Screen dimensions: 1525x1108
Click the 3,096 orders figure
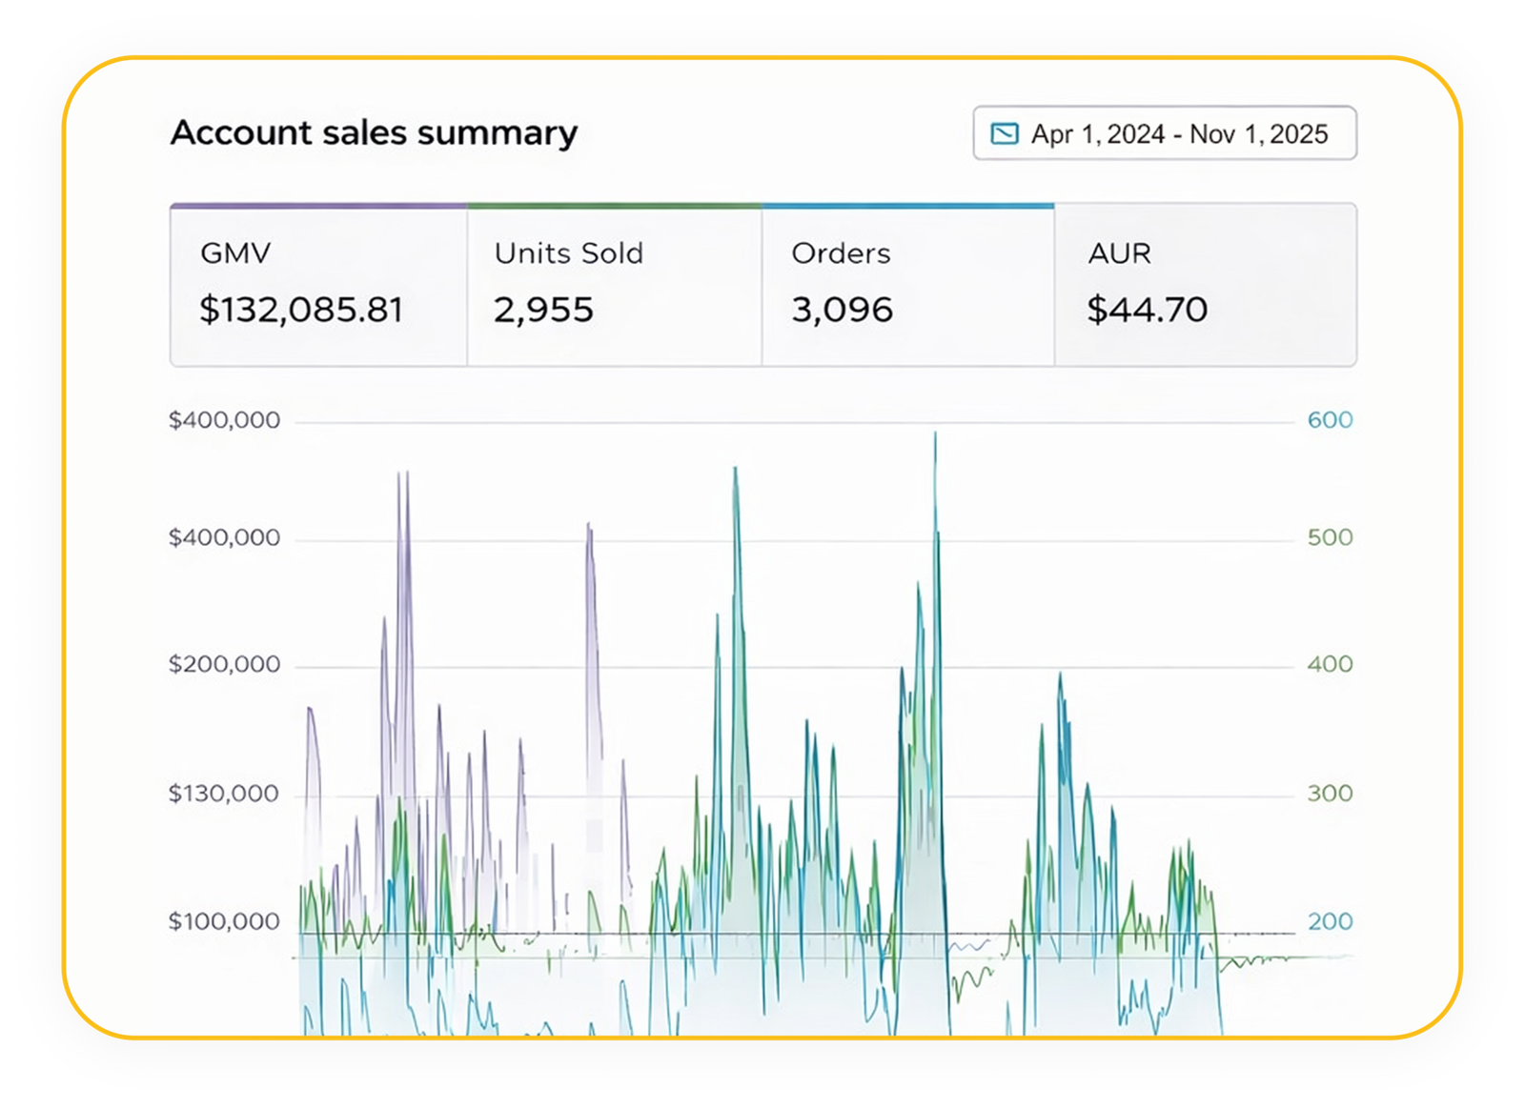(x=842, y=310)
